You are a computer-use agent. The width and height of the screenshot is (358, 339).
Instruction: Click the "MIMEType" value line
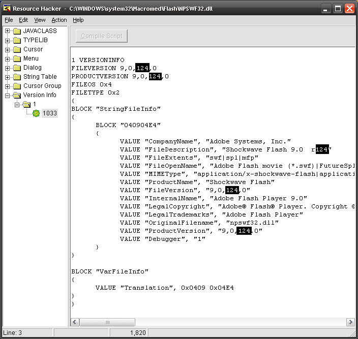(237, 174)
